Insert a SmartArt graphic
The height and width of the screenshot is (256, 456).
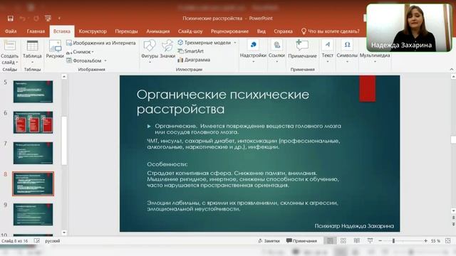pyautogui.click(x=190, y=51)
